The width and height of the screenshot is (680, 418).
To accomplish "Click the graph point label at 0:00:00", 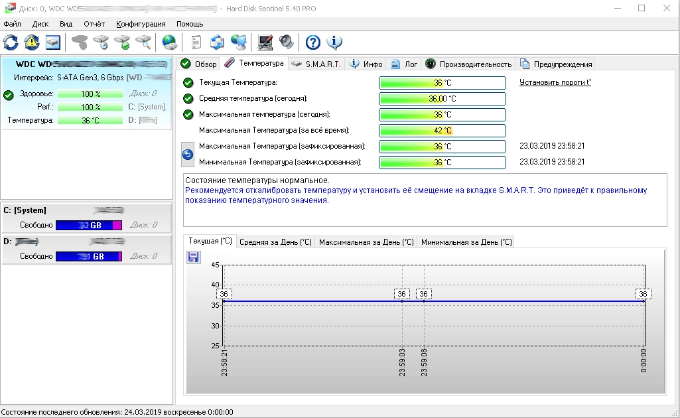I will (643, 294).
